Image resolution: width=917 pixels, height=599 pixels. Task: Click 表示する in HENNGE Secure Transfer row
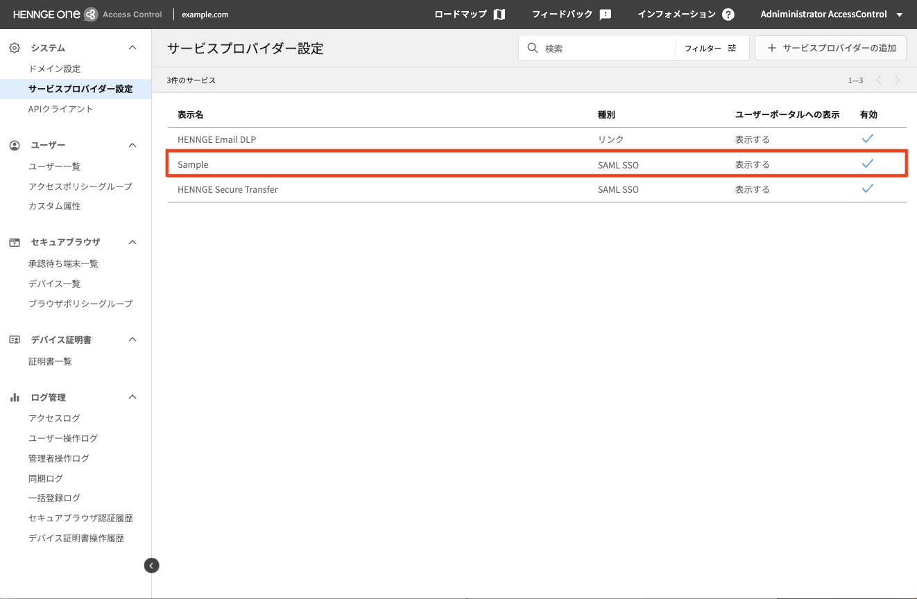coord(753,189)
